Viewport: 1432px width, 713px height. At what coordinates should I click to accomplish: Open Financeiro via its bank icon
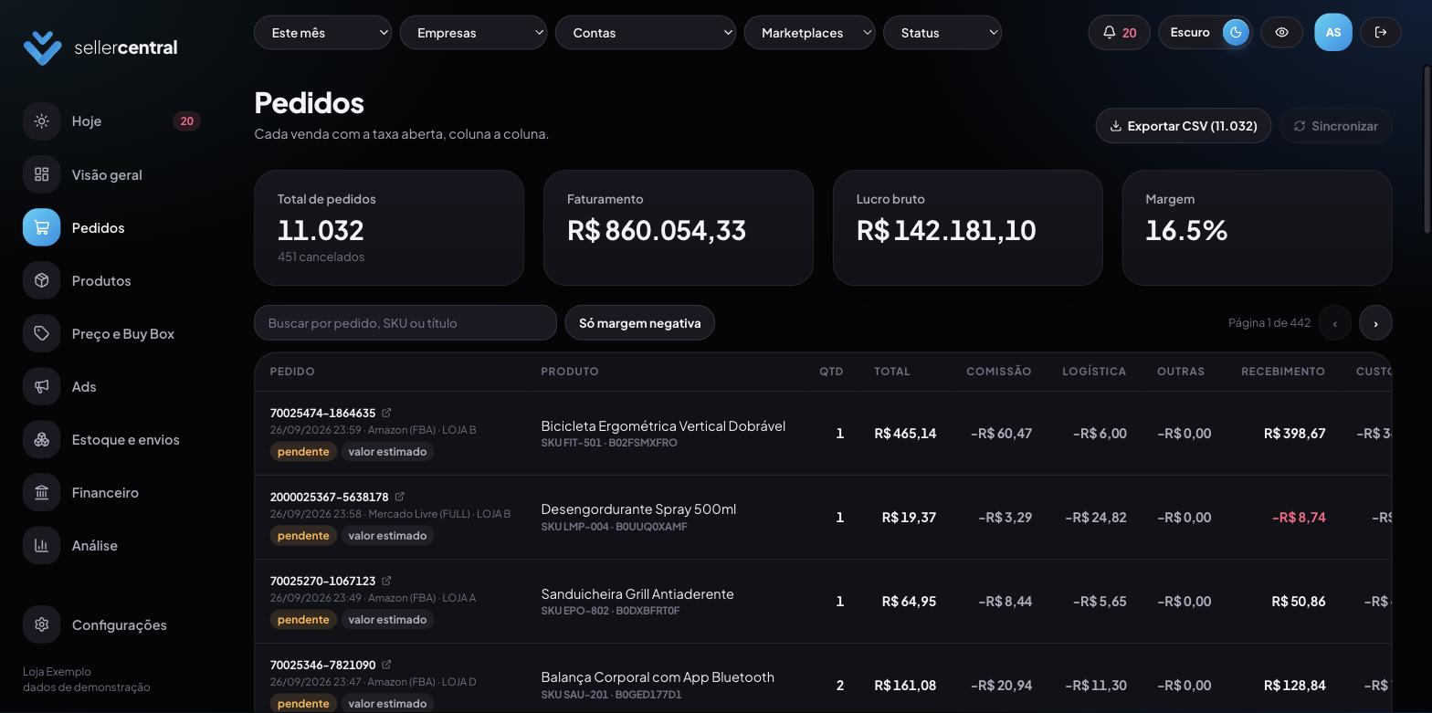tap(41, 492)
